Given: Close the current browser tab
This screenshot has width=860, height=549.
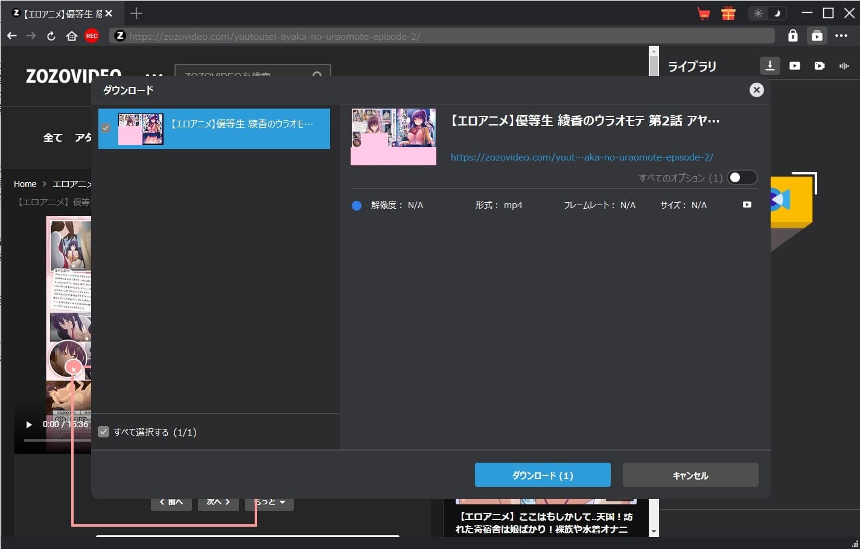Looking at the screenshot, I should 109,13.
